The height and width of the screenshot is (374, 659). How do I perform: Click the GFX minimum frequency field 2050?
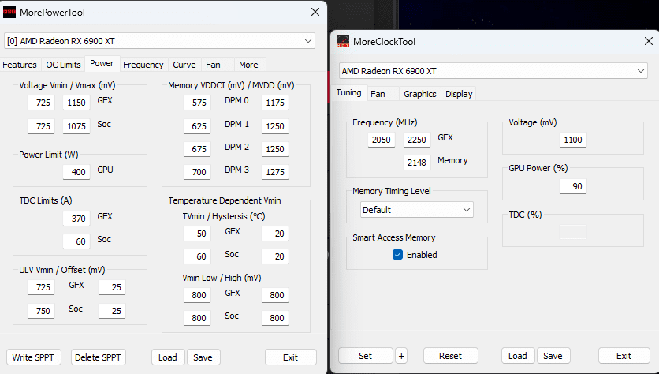(x=382, y=140)
